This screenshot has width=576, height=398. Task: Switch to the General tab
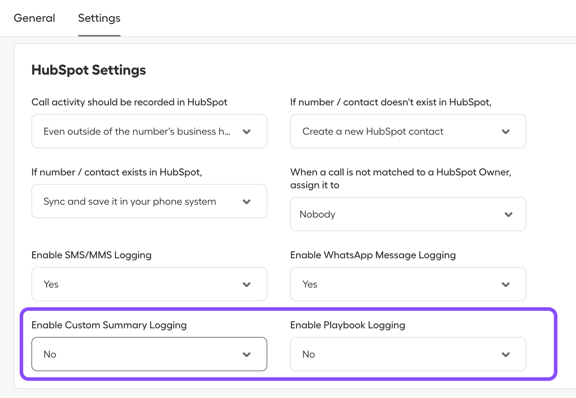coord(34,18)
